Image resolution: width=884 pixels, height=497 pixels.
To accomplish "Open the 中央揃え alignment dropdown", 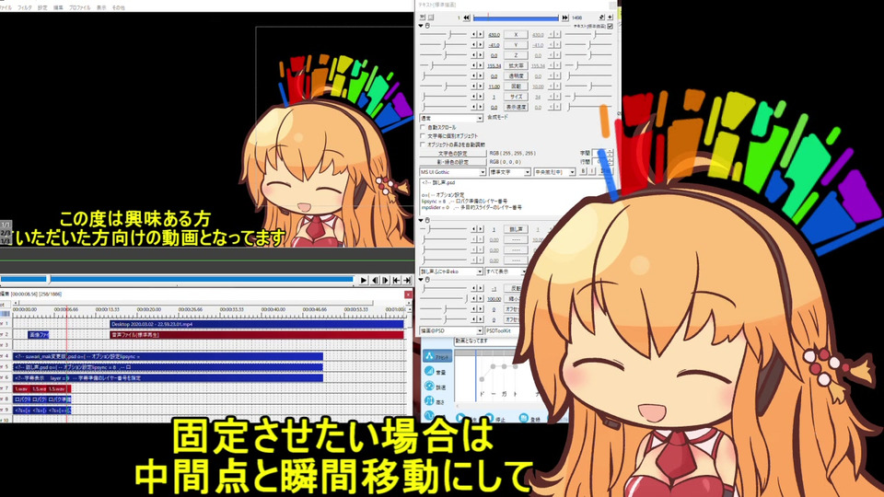I will (x=554, y=172).
